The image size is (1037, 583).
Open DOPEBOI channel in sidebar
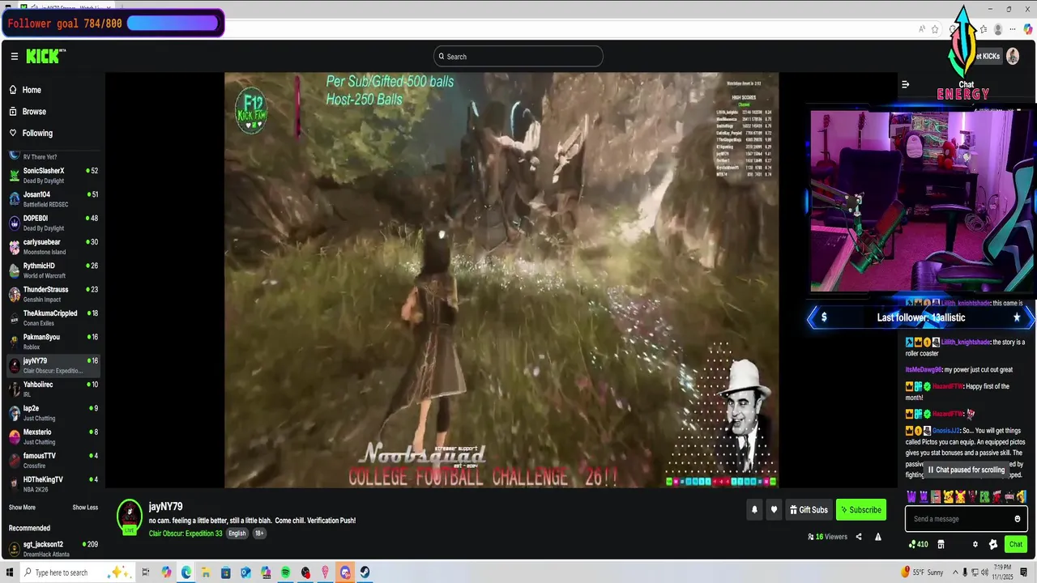[53, 223]
